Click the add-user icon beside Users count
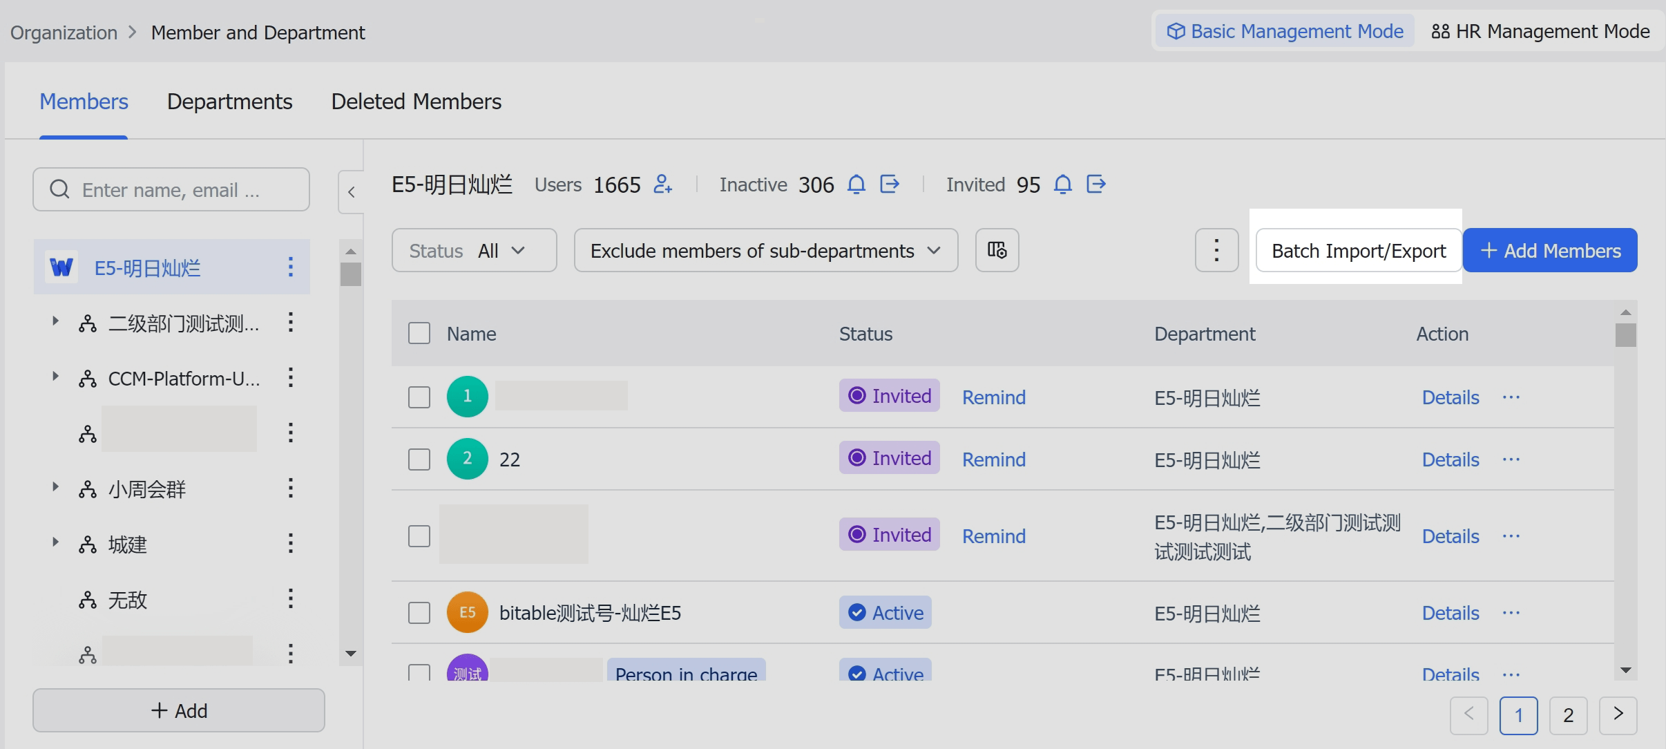The image size is (1666, 749). pyautogui.click(x=662, y=184)
